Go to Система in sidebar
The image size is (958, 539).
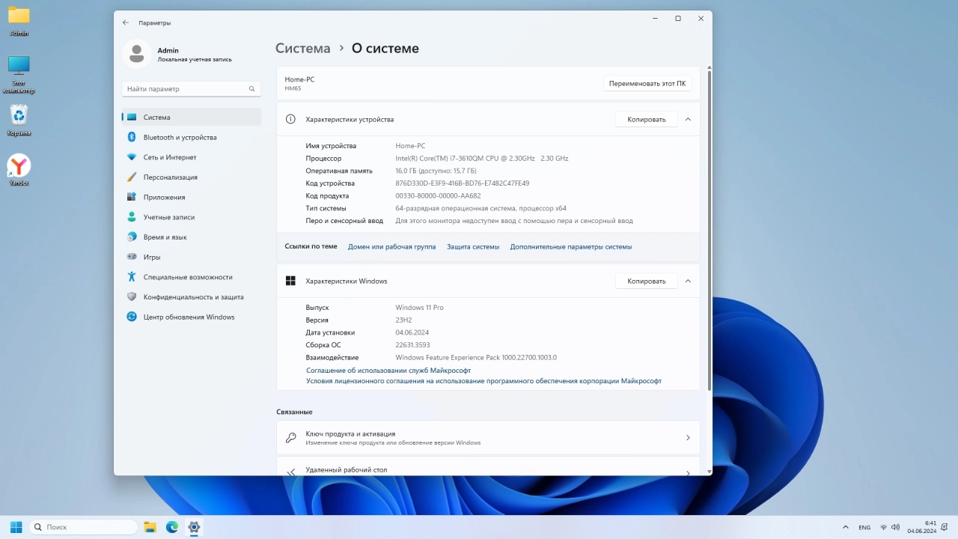(192, 118)
